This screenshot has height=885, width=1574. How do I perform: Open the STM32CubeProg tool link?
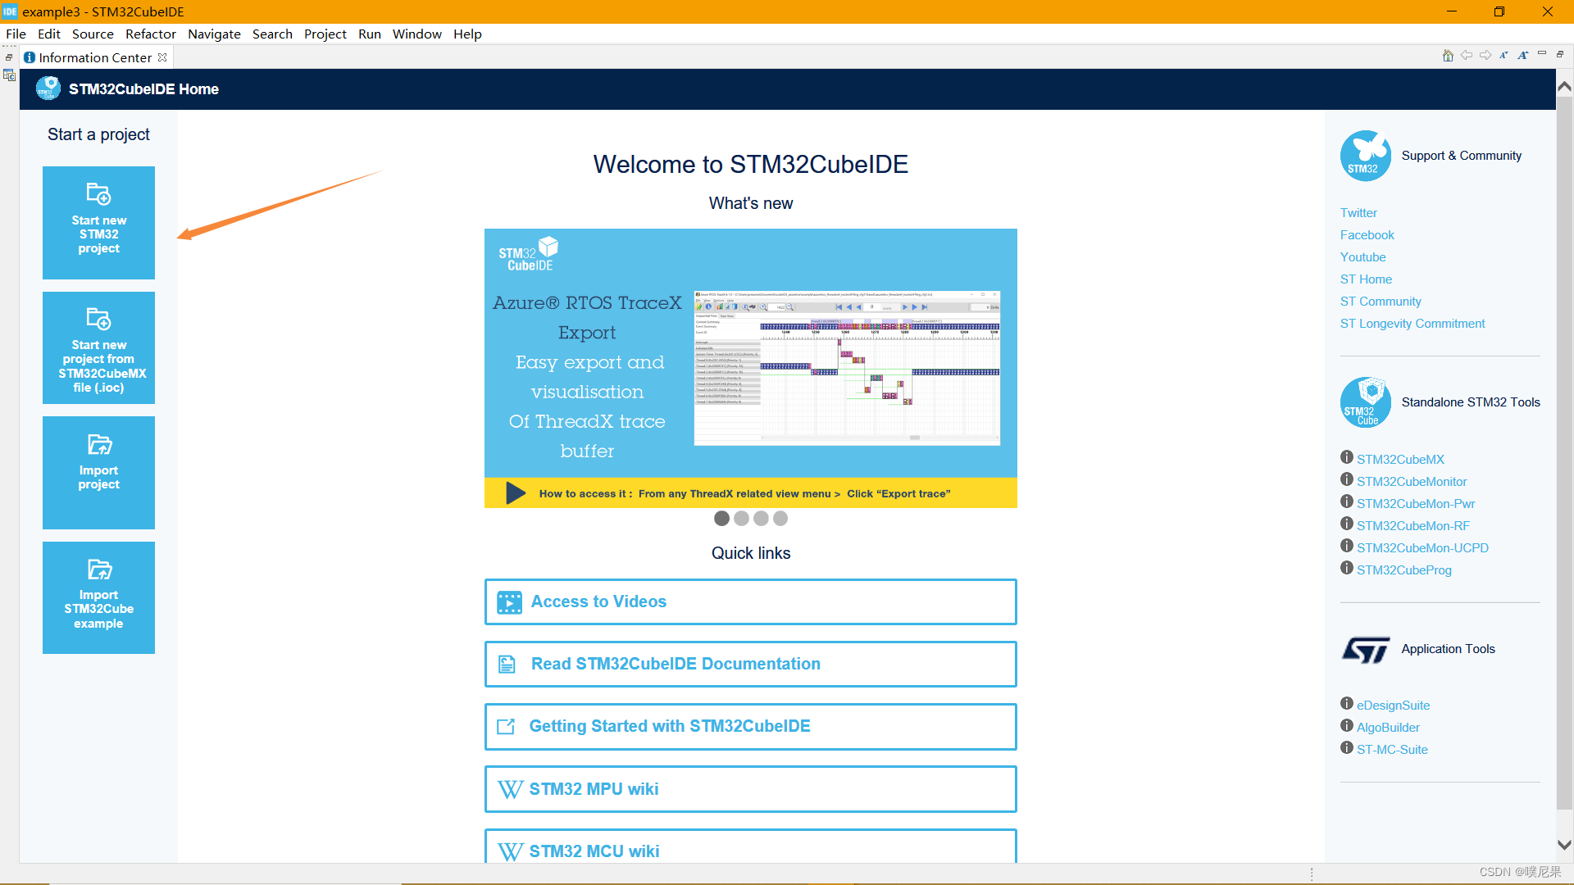coord(1403,570)
